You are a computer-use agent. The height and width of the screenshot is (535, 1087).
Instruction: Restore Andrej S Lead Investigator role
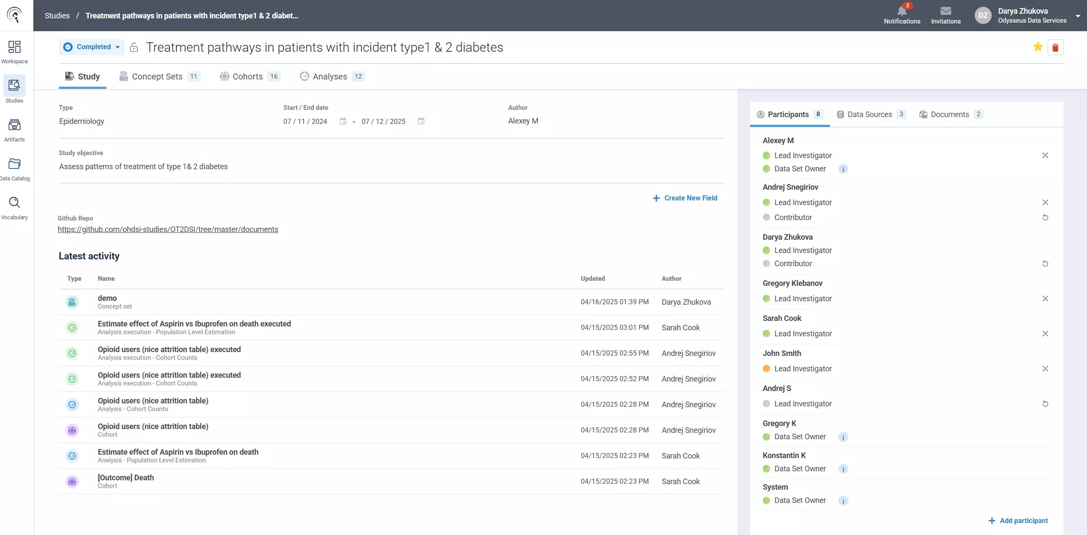(1045, 404)
